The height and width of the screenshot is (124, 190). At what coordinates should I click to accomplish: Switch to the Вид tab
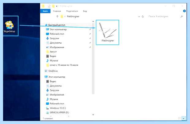(85, 11)
